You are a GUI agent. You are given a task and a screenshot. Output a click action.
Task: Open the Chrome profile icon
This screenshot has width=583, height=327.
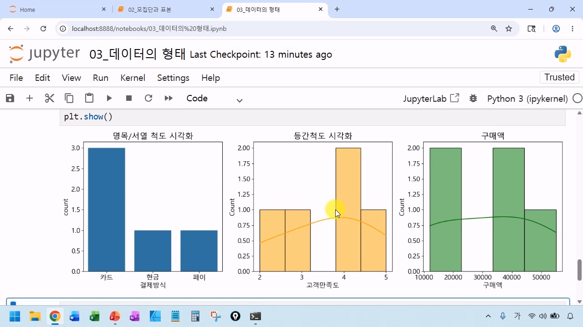click(556, 29)
